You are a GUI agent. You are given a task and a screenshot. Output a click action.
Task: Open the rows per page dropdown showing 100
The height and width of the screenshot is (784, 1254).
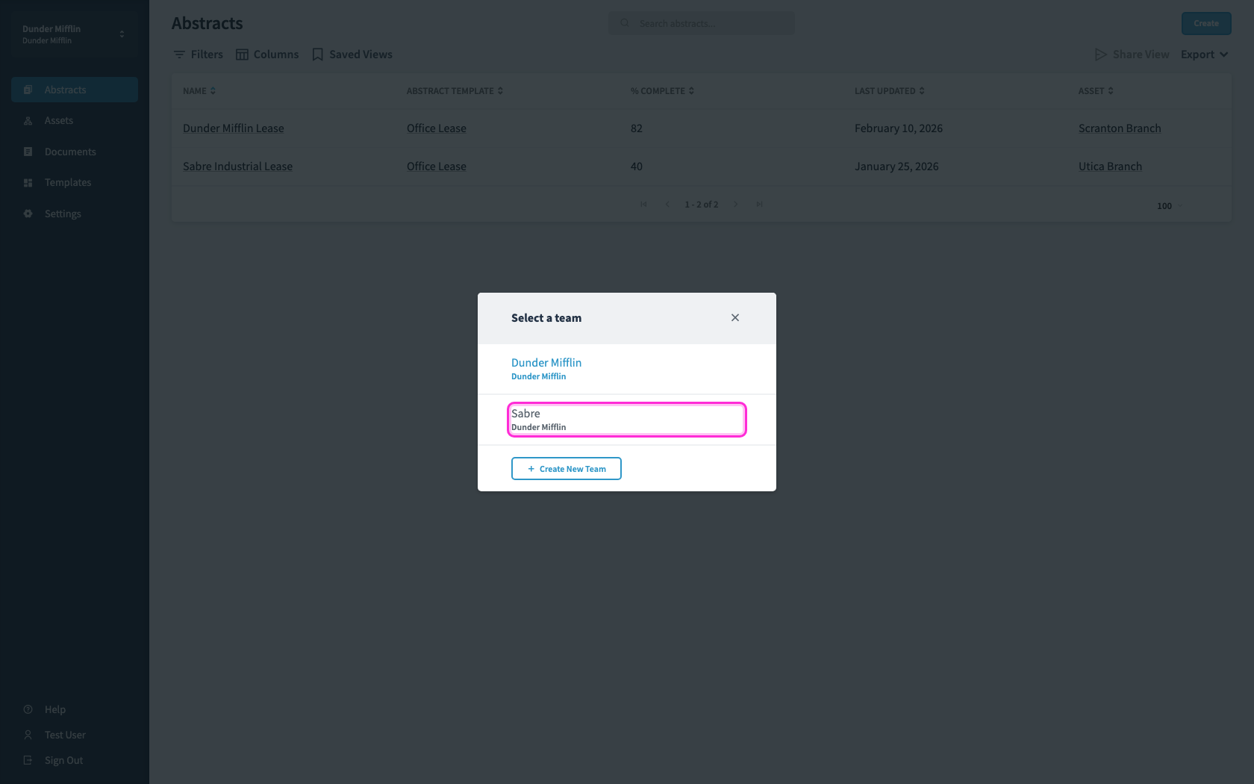click(1170, 206)
